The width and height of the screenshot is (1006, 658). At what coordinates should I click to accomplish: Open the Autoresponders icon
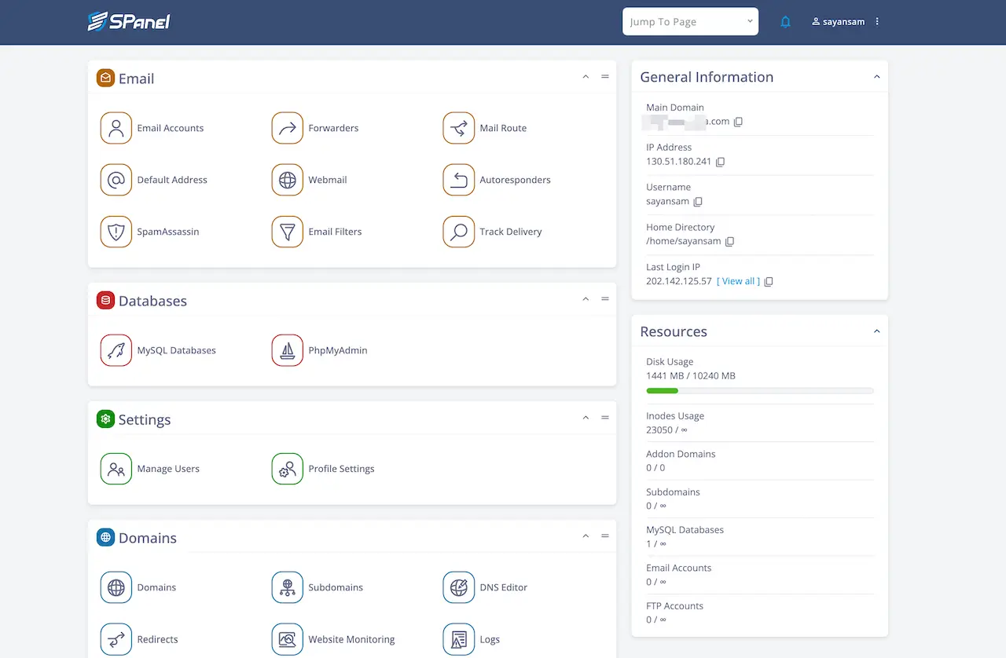459,180
